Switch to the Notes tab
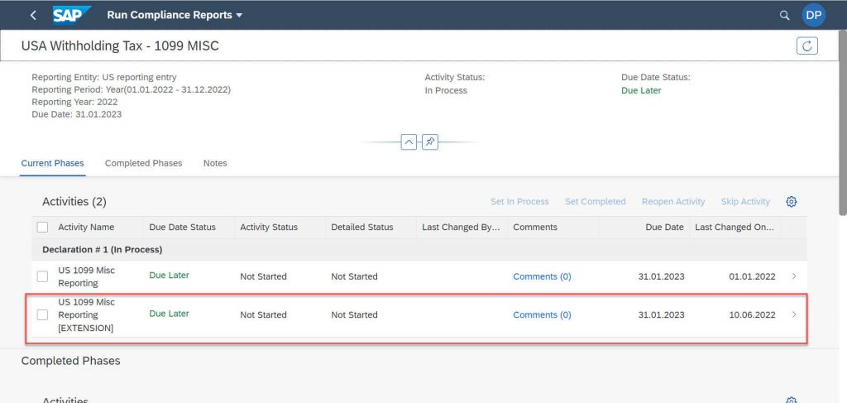Screen dimensions: 847x403 (215, 163)
